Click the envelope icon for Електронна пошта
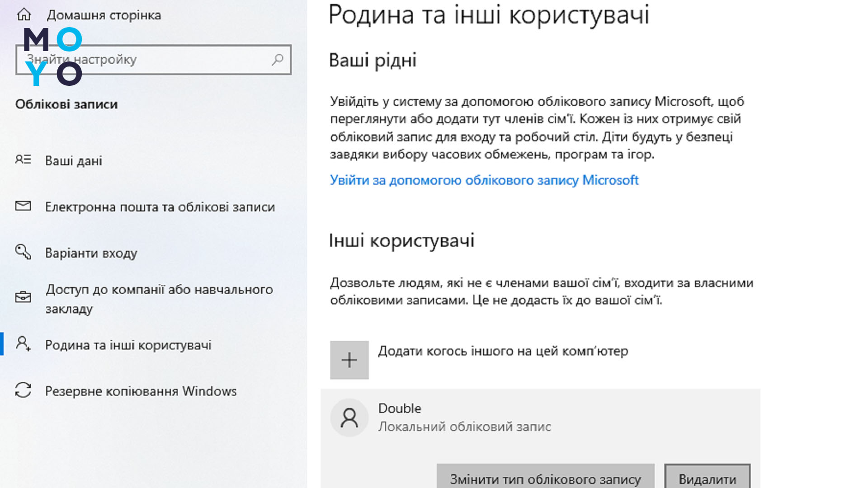Viewport: 868px width, 488px height. [24, 206]
